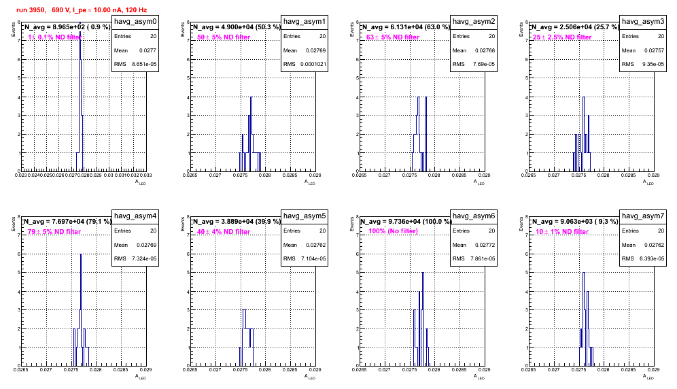Click RMS value 7.324e-05
Screen dimensions: 677x389
click(144, 258)
